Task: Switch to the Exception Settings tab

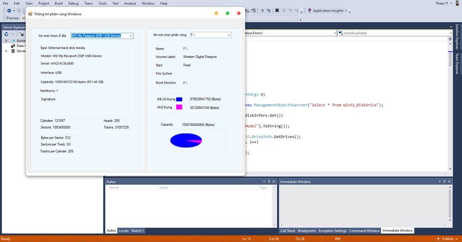Action: [333, 231]
